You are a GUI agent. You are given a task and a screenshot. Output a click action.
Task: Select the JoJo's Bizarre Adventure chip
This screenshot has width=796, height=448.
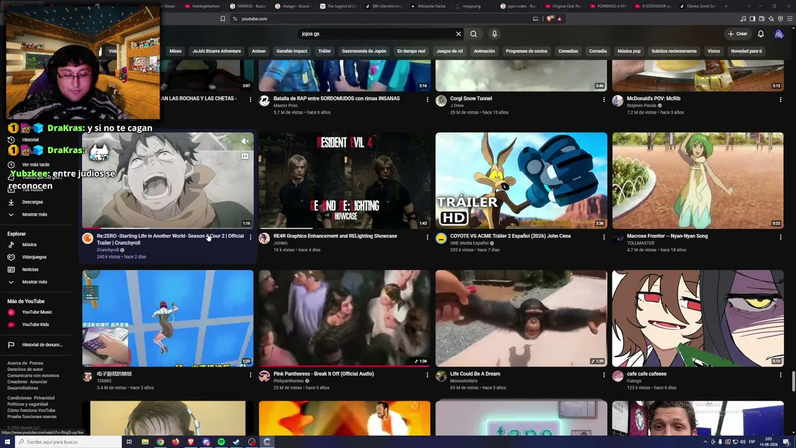click(216, 51)
